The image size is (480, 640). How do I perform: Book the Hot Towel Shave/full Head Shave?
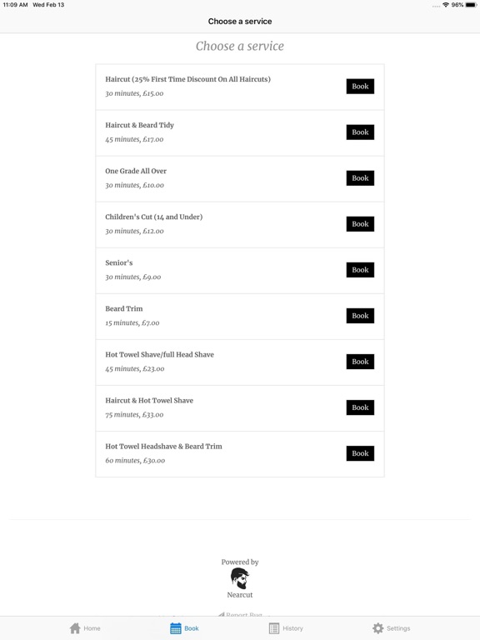click(360, 362)
